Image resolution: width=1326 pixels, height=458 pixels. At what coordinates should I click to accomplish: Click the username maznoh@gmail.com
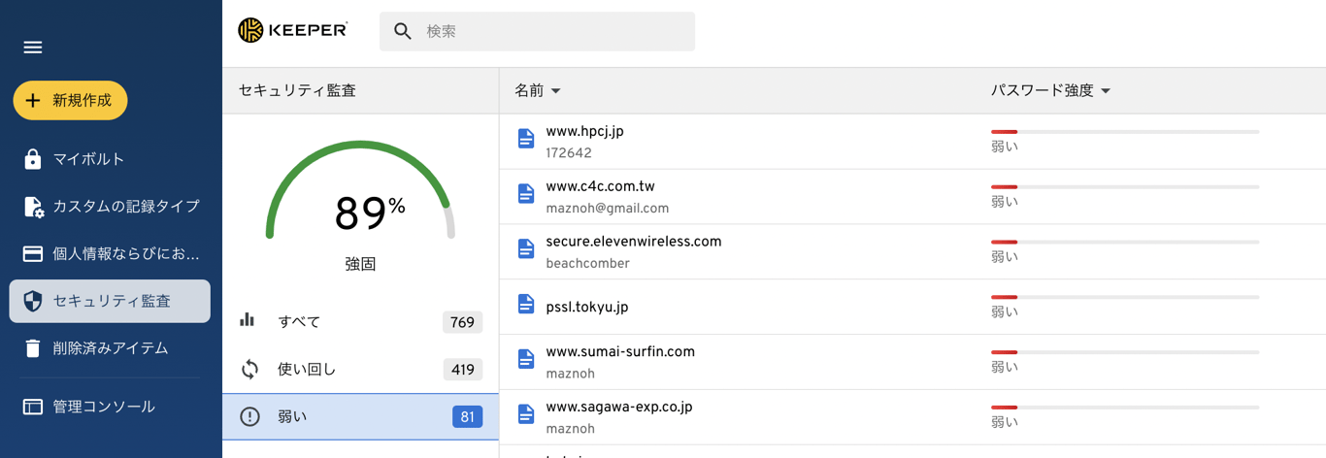pos(608,209)
